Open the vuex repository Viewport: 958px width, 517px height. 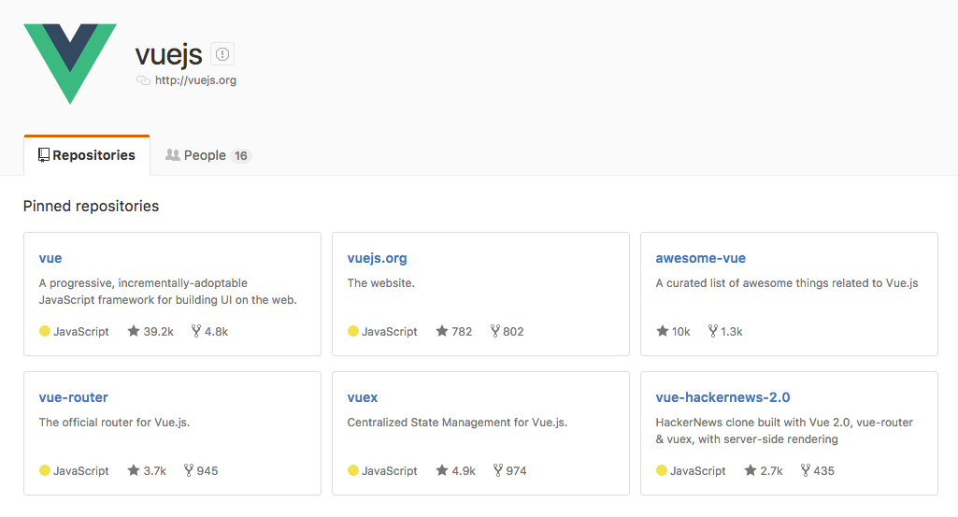click(363, 397)
